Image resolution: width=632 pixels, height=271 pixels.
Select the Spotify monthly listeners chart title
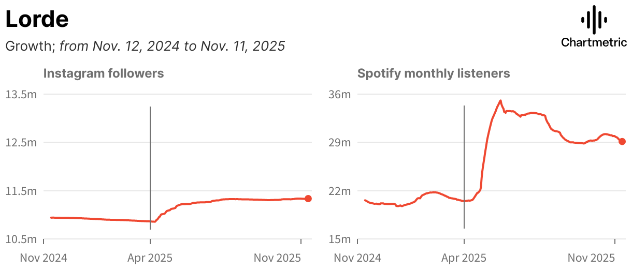(434, 73)
